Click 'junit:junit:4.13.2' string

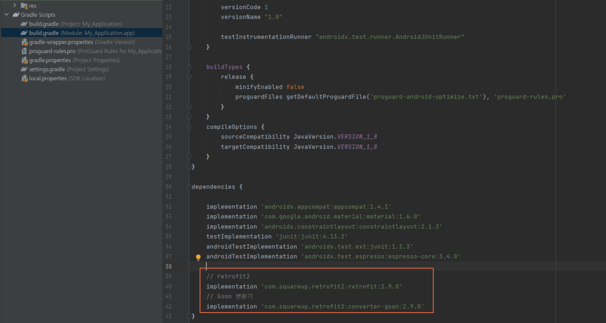311,236
